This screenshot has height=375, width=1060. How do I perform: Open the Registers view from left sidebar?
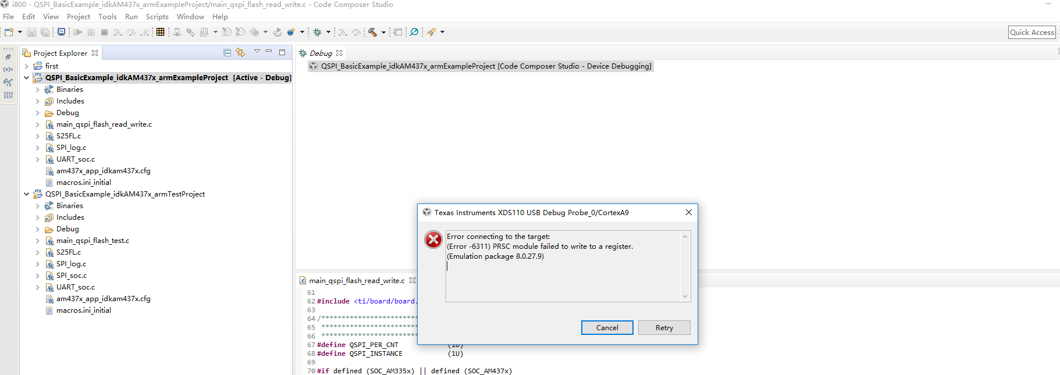click(x=8, y=95)
